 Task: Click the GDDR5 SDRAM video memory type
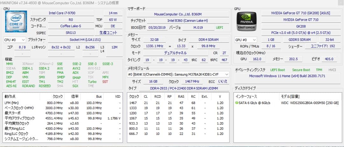[x=300, y=40]
